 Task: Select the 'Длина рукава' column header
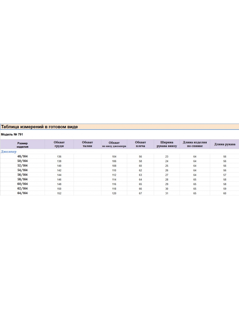pyautogui.click(x=225, y=144)
